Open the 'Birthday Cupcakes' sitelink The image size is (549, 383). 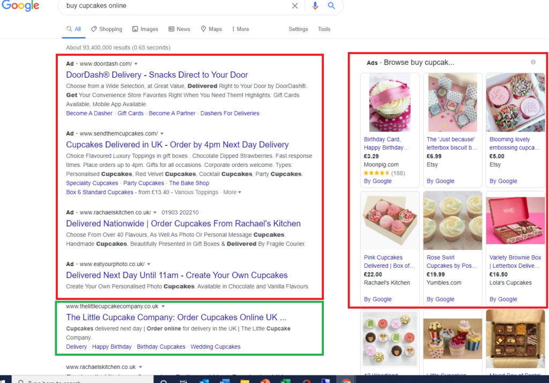(x=161, y=347)
